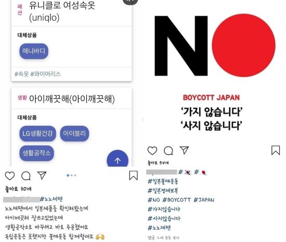Save the Boycott Japan post with bookmark

(276, 150)
